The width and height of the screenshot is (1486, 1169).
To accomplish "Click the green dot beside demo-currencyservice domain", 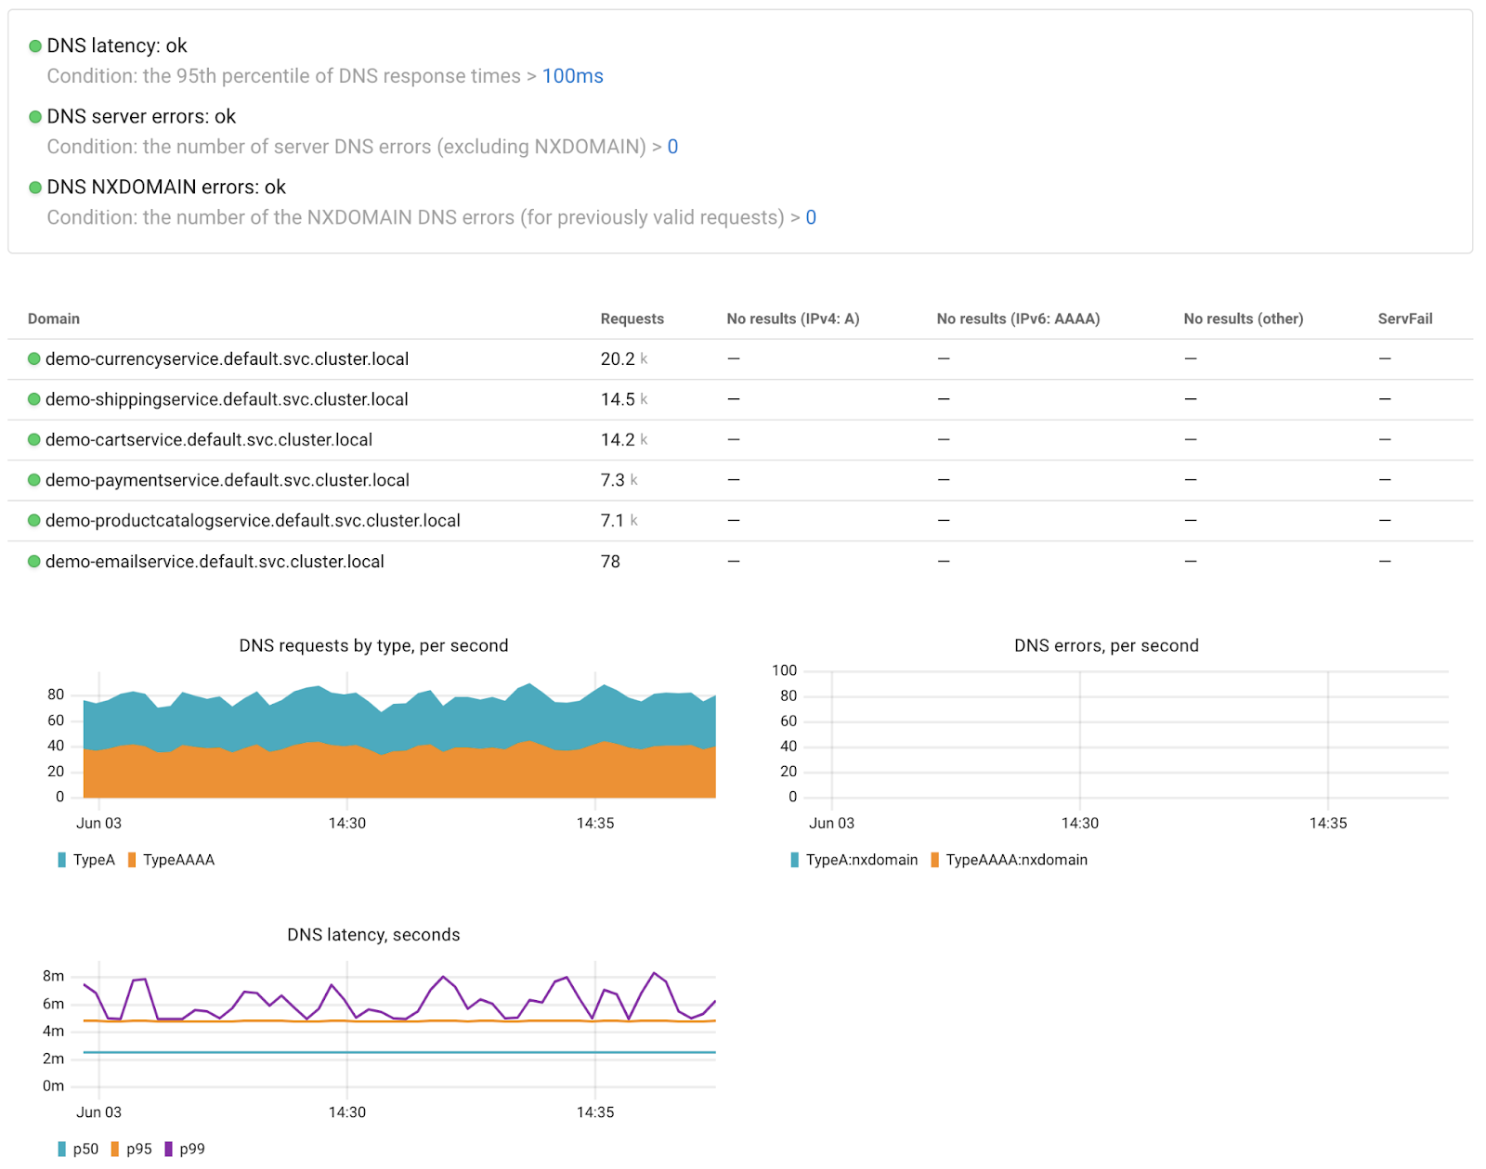I will [33, 359].
